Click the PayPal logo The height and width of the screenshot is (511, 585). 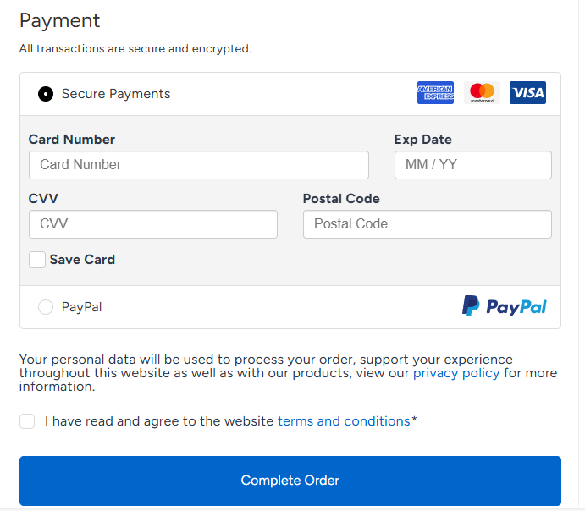(505, 306)
